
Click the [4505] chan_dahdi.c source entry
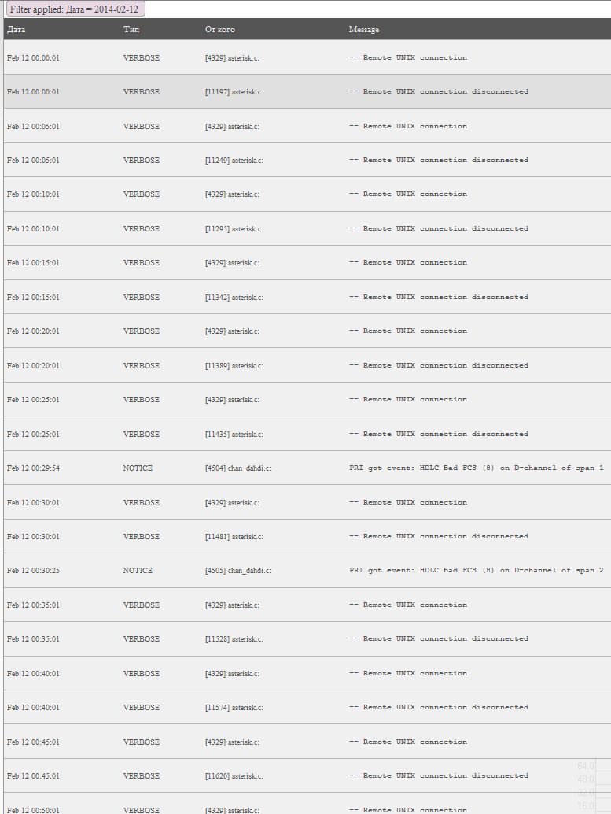click(x=238, y=571)
